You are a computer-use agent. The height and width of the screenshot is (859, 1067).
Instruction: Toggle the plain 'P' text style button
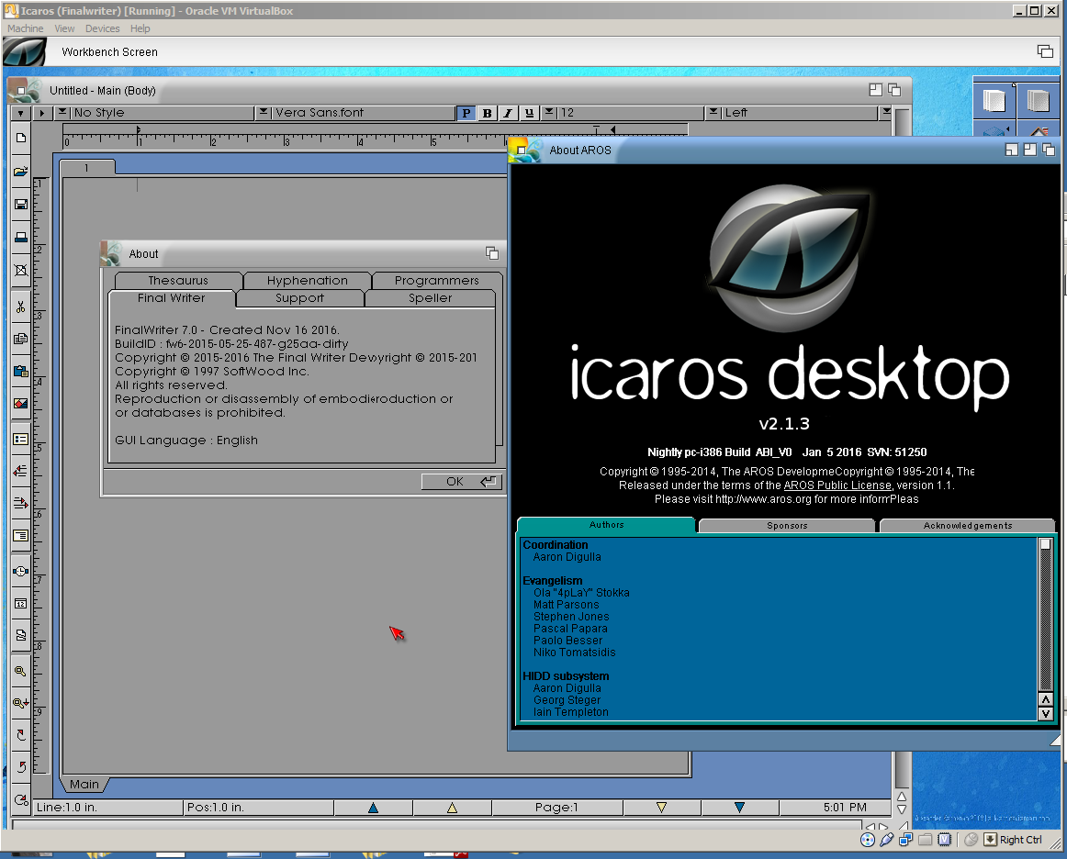(x=466, y=113)
